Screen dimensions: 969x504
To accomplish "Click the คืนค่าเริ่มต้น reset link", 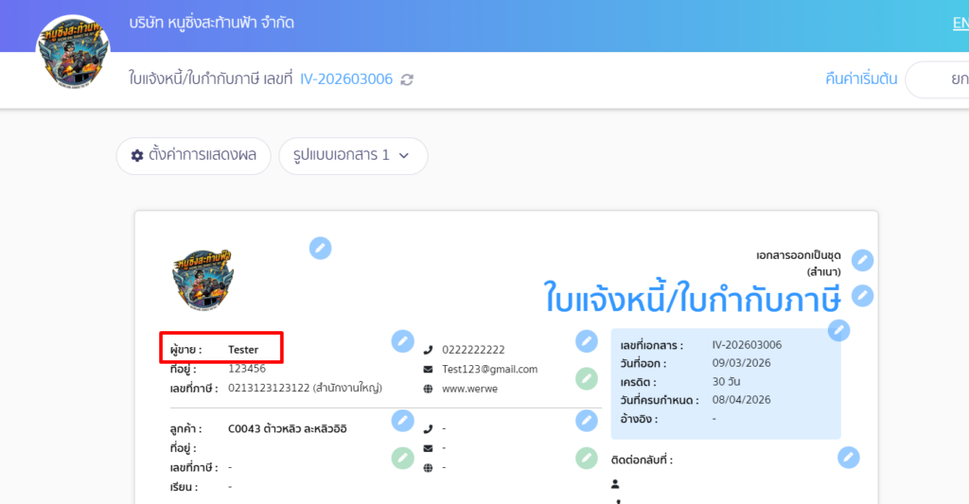I will pos(861,79).
